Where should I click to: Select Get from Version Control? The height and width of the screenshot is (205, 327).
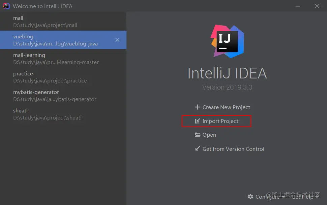point(233,149)
